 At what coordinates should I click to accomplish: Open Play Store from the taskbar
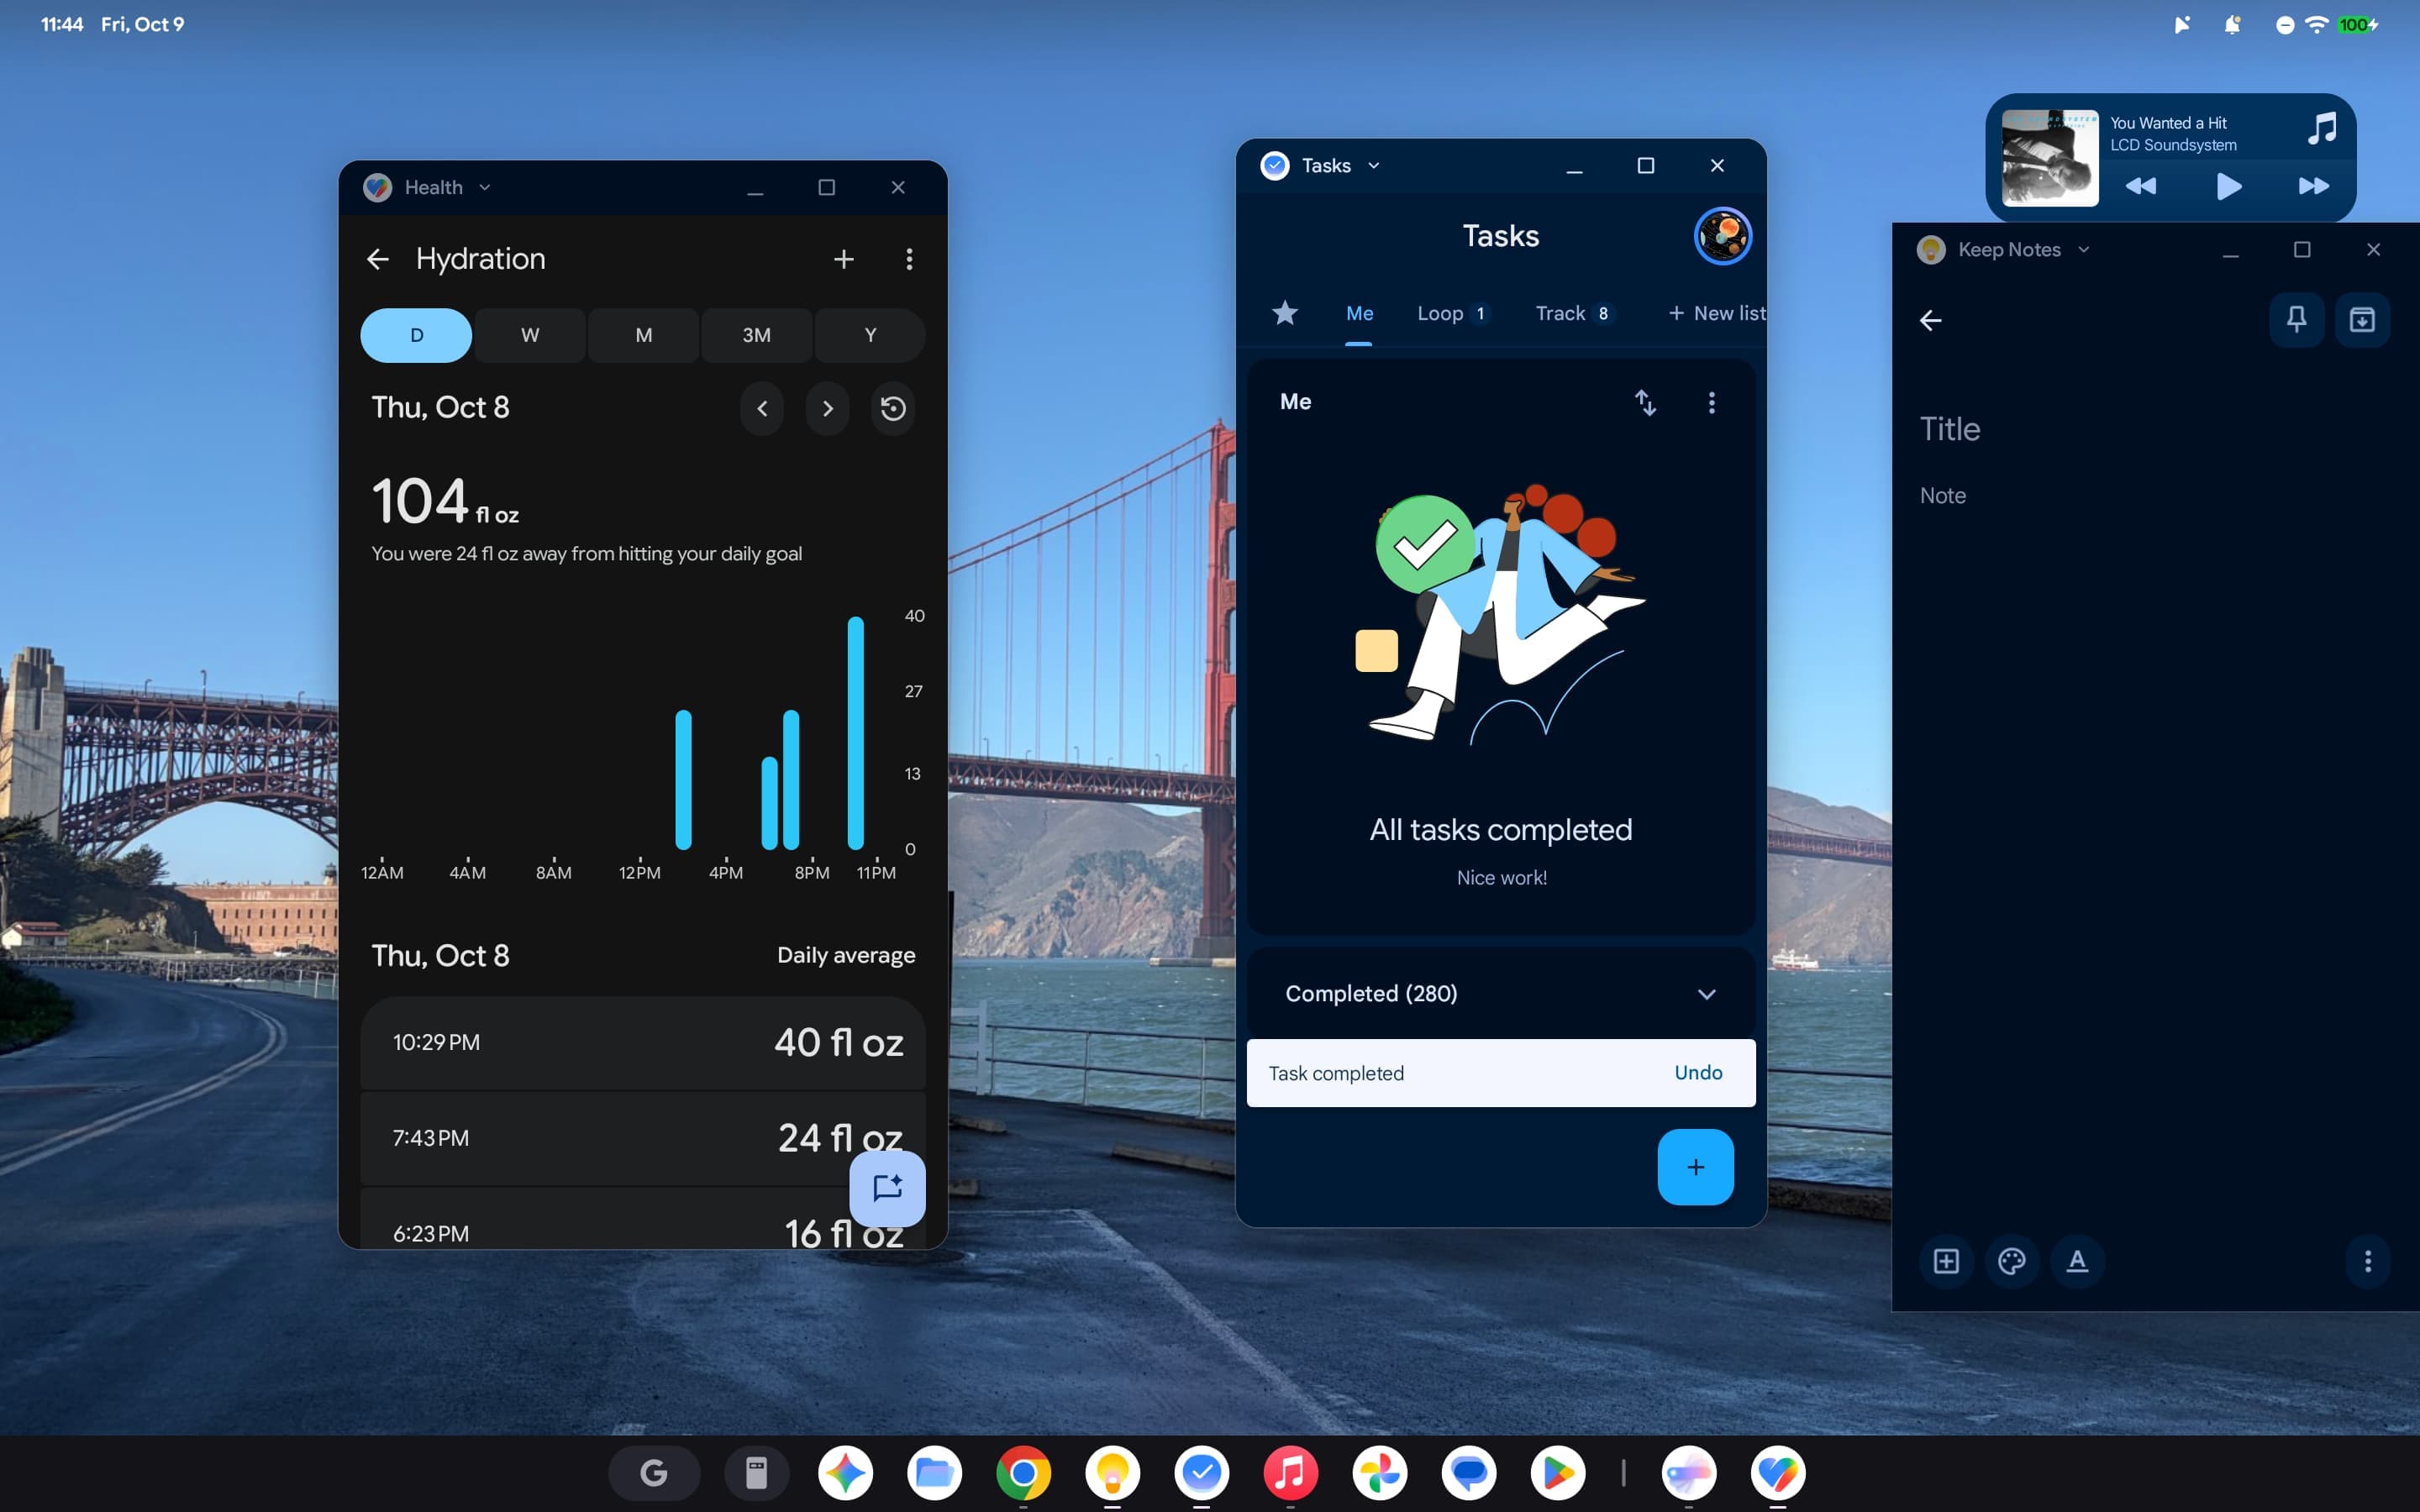tap(1557, 1473)
